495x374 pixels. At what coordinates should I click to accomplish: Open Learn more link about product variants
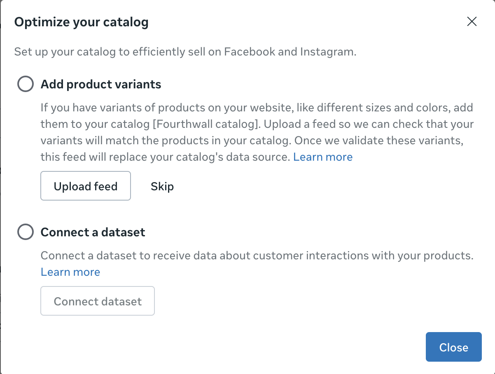322,157
